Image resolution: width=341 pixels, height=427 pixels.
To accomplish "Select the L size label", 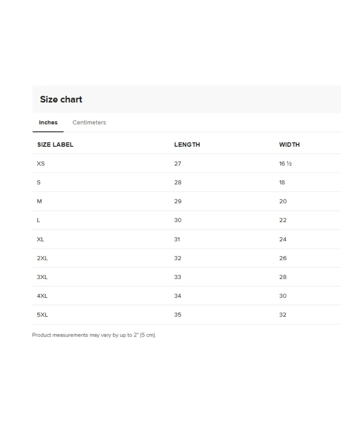I will [x=38, y=220].
